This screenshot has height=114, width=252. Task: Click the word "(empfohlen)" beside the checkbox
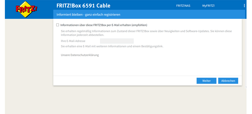[x=139, y=25]
